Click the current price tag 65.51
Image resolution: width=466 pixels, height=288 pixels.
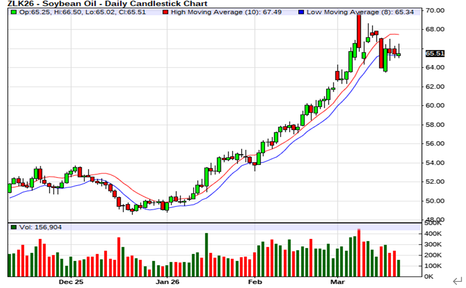(435, 54)
